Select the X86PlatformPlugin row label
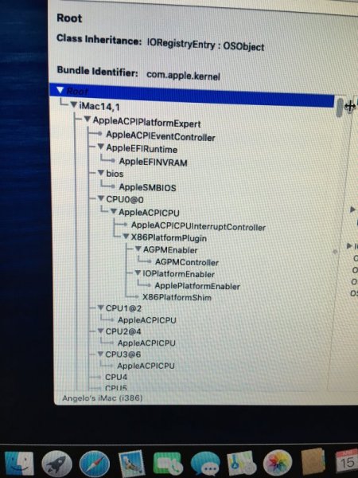Viewport: 358px width, 478px height. tap(169, 237)
